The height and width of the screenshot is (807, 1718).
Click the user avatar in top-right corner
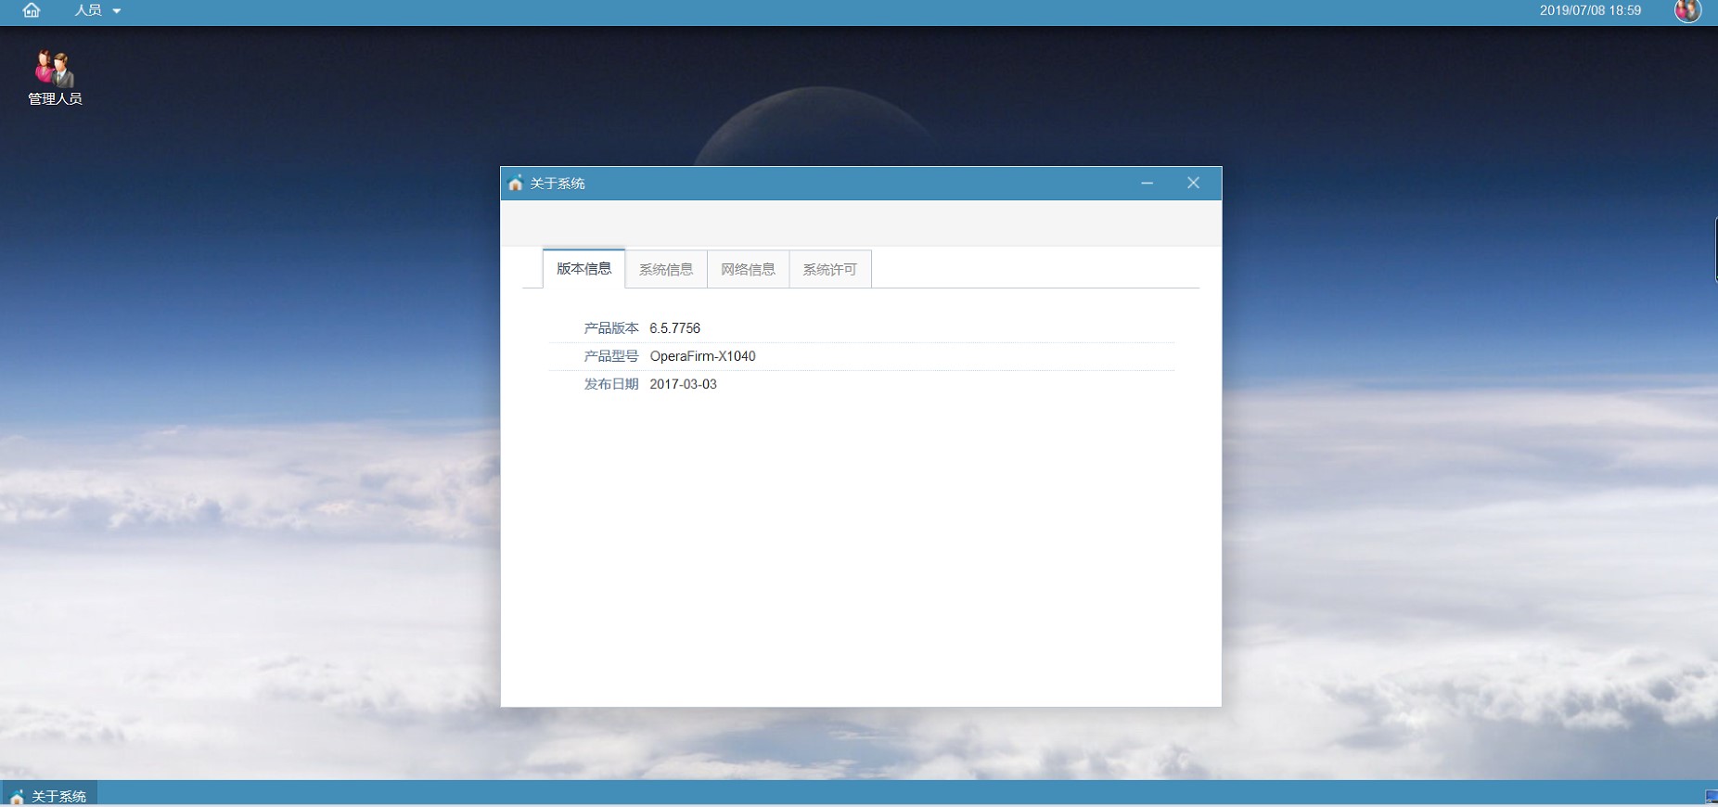point(1686,10)
